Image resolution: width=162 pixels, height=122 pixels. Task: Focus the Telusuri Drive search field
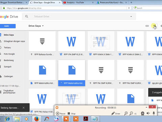tap(79, 17)
